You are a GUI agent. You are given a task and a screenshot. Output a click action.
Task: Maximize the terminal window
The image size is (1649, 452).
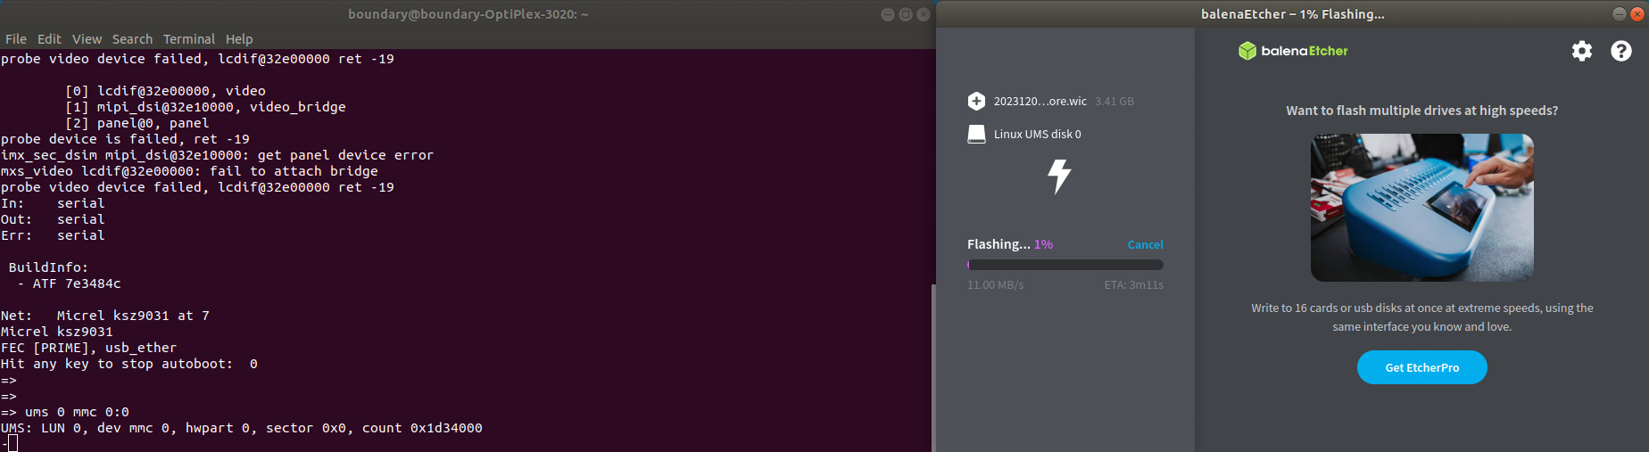[x=905, y=14]
